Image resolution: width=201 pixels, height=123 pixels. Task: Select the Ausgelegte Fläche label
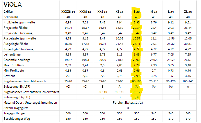click(16, 44)
